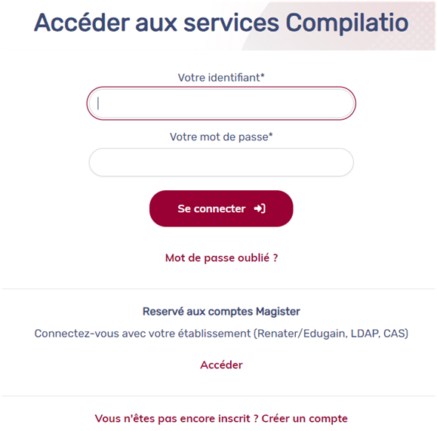
Task: Focus the Votre mot de passe field
Action: (x=221, y=162)
